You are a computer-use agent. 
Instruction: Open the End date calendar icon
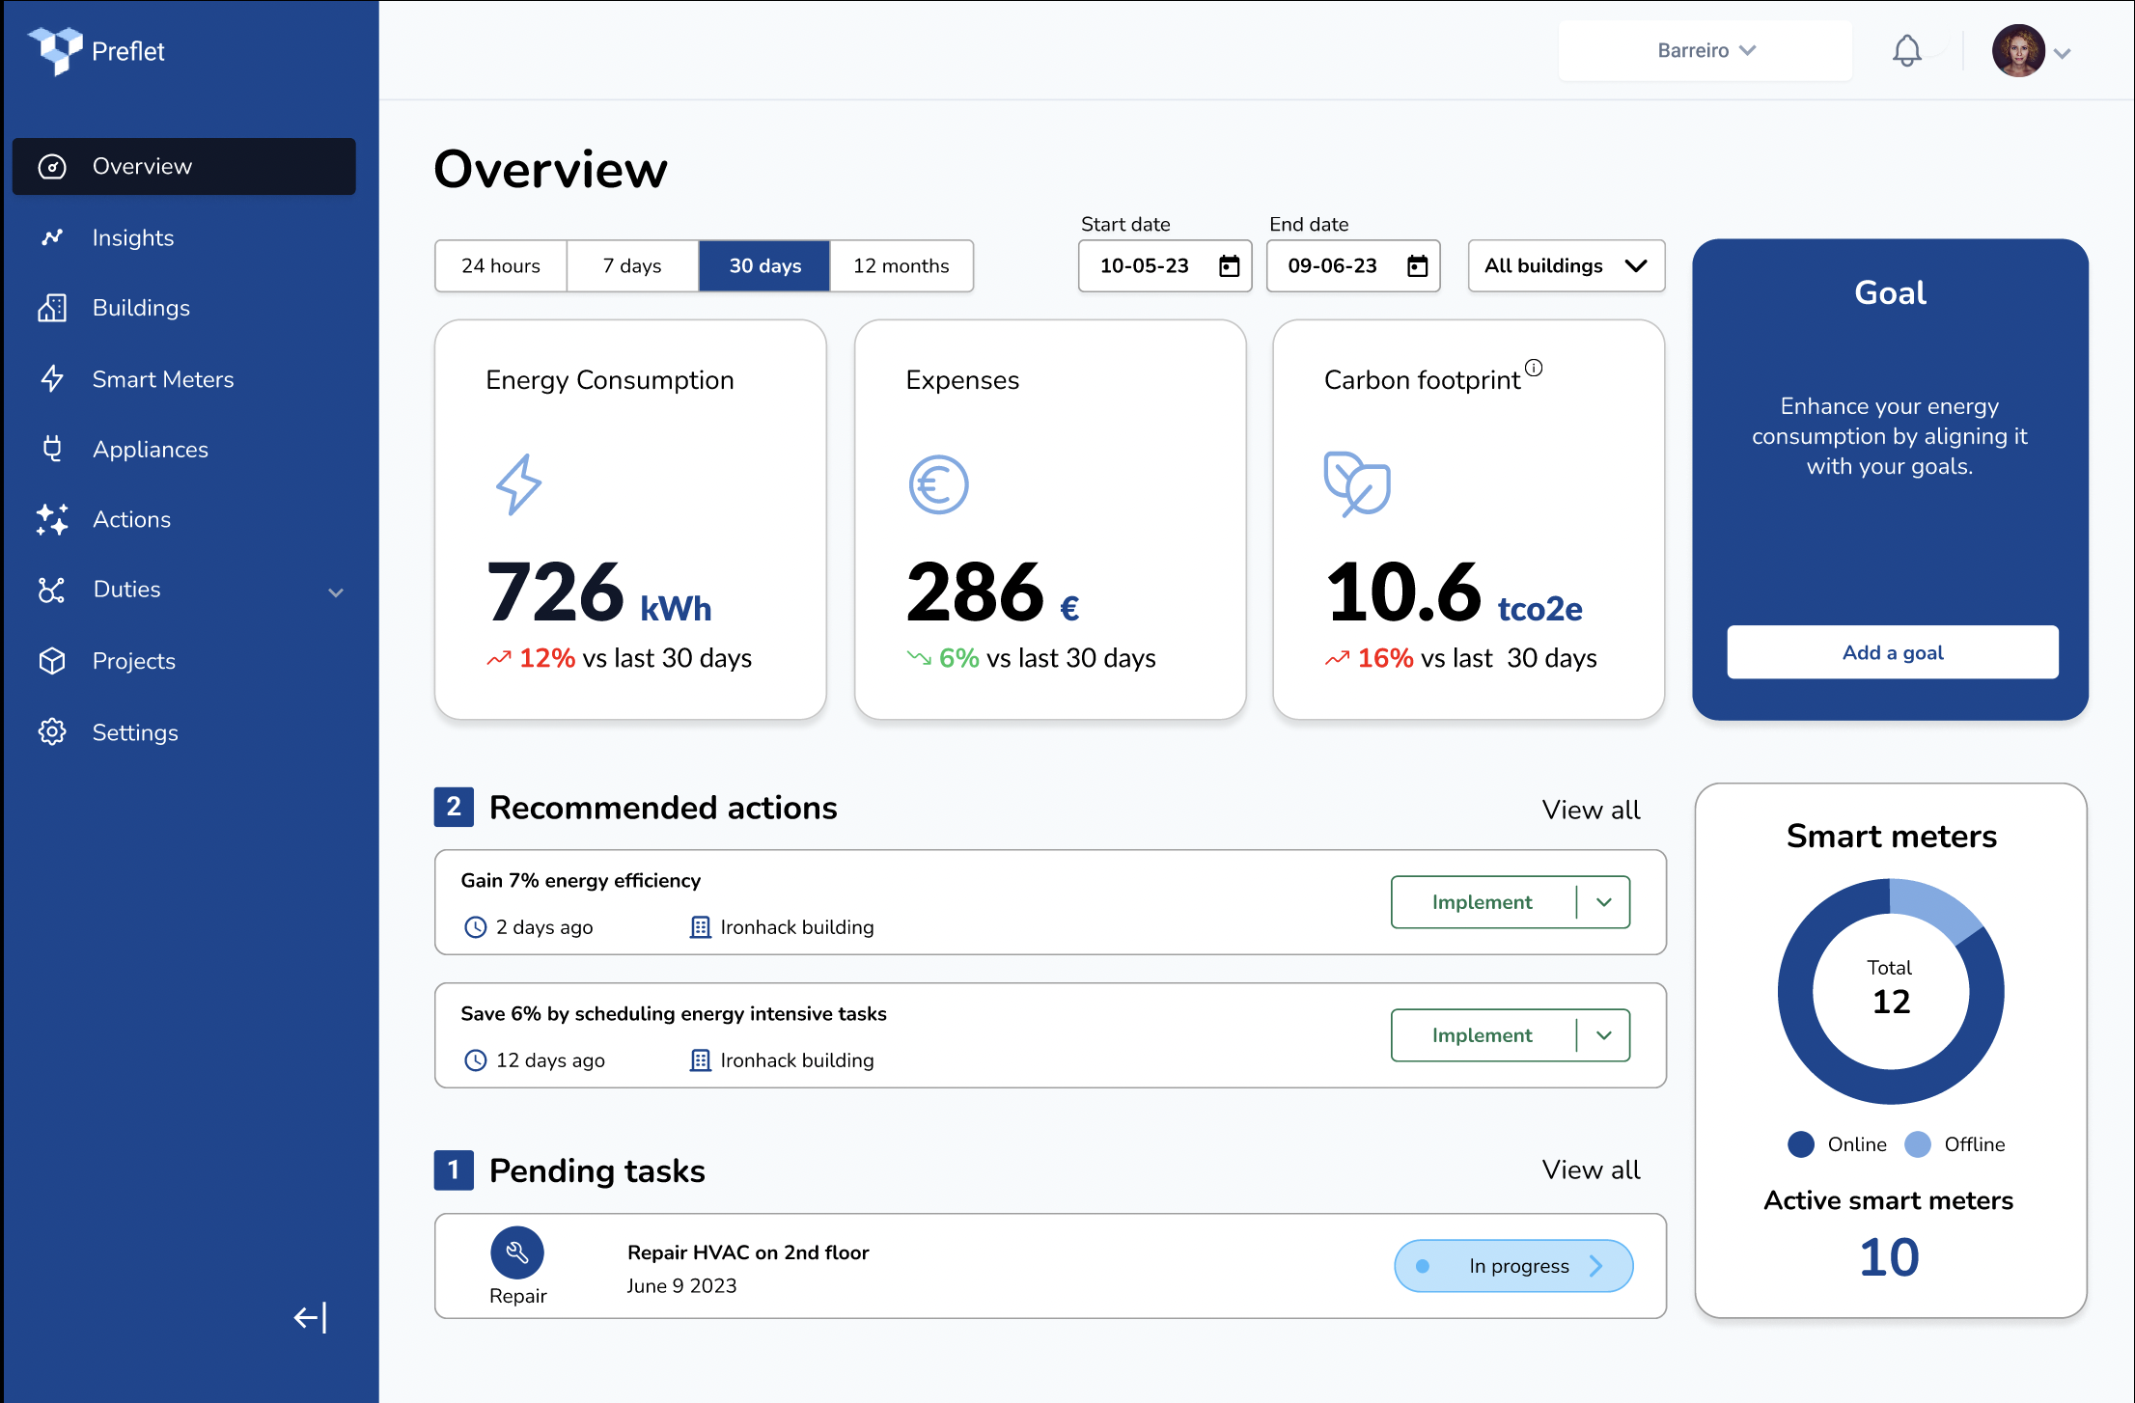point(1417,266)
